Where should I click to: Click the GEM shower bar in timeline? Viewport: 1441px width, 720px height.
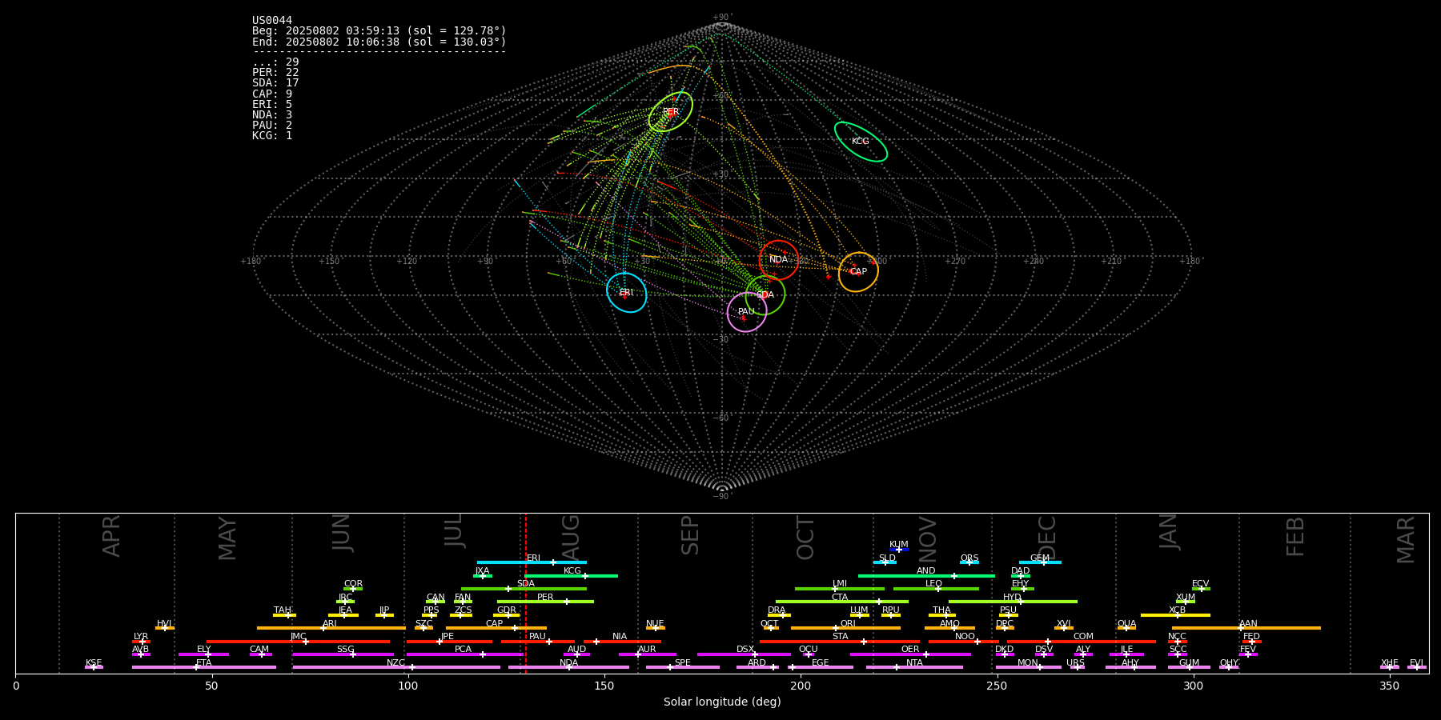click(x=1040, y=562)
